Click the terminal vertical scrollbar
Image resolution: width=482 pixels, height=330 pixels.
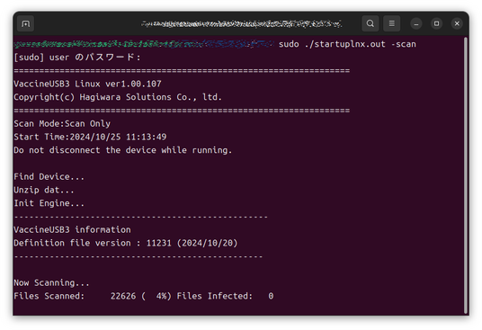466,175
